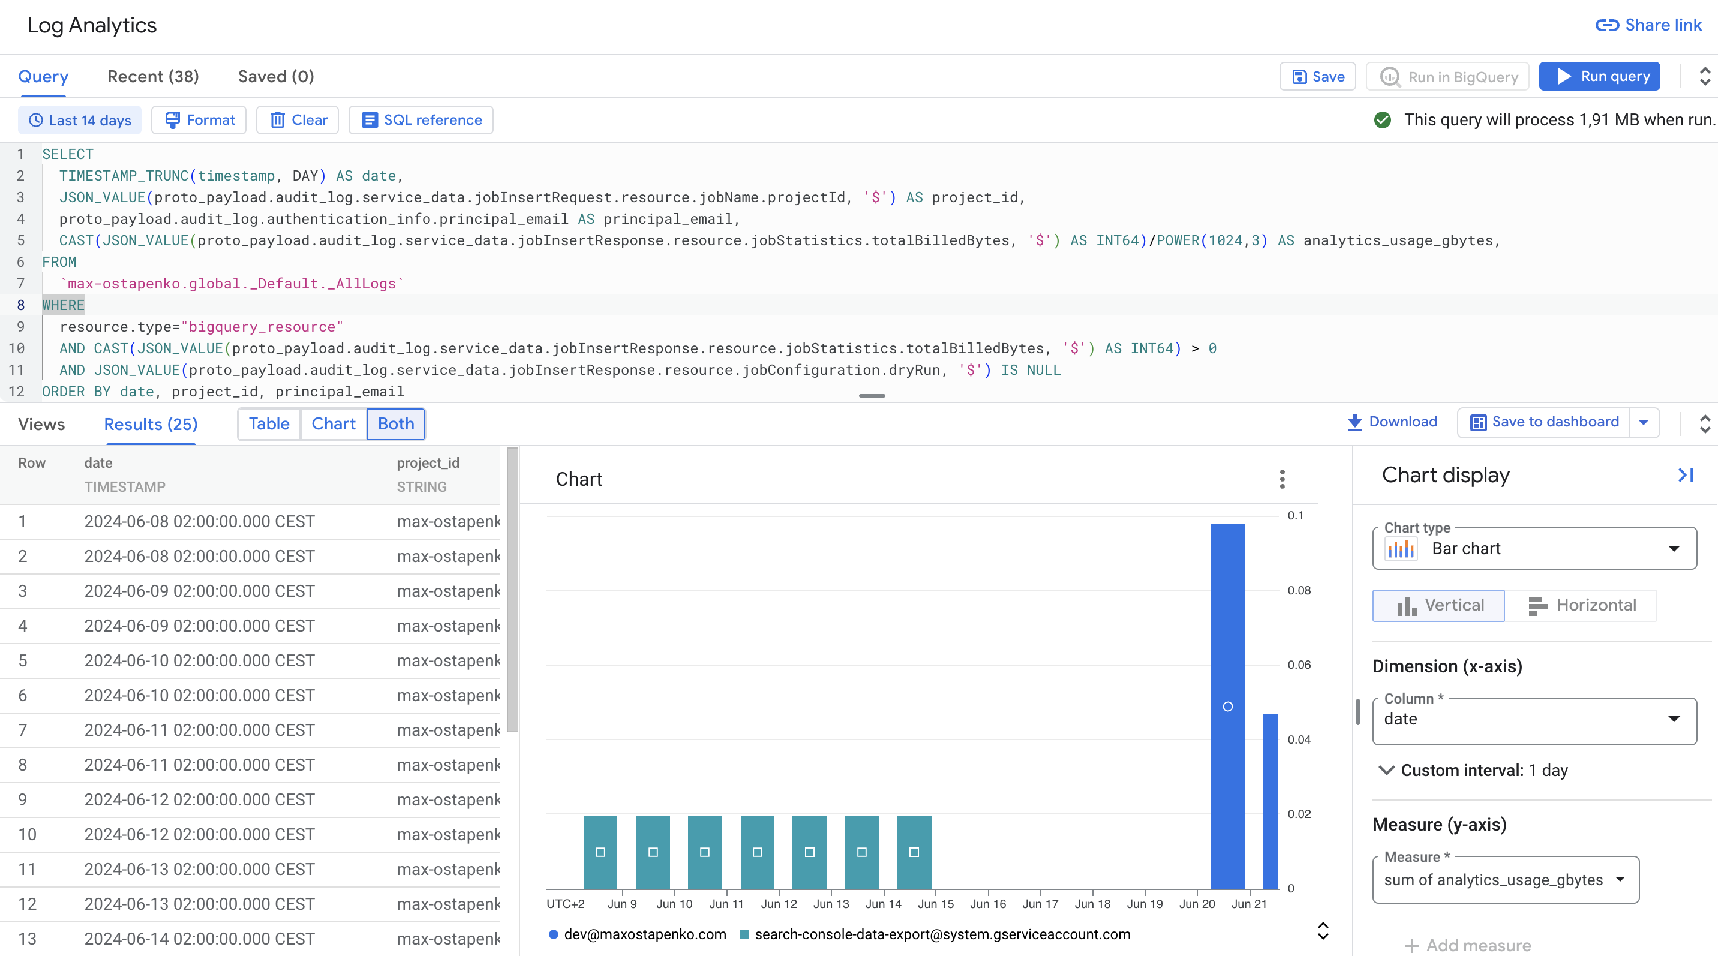Select the Views tab

41,424
